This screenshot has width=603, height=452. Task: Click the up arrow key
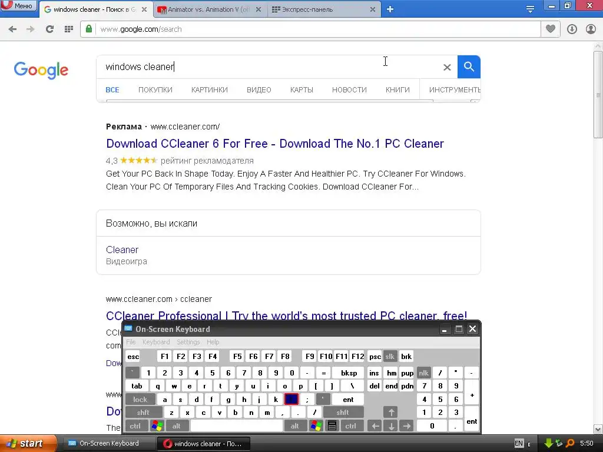click(391, 413)
